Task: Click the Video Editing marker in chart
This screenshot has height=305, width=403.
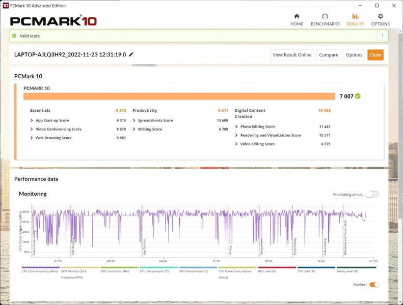Action: [x=325, y=247]
